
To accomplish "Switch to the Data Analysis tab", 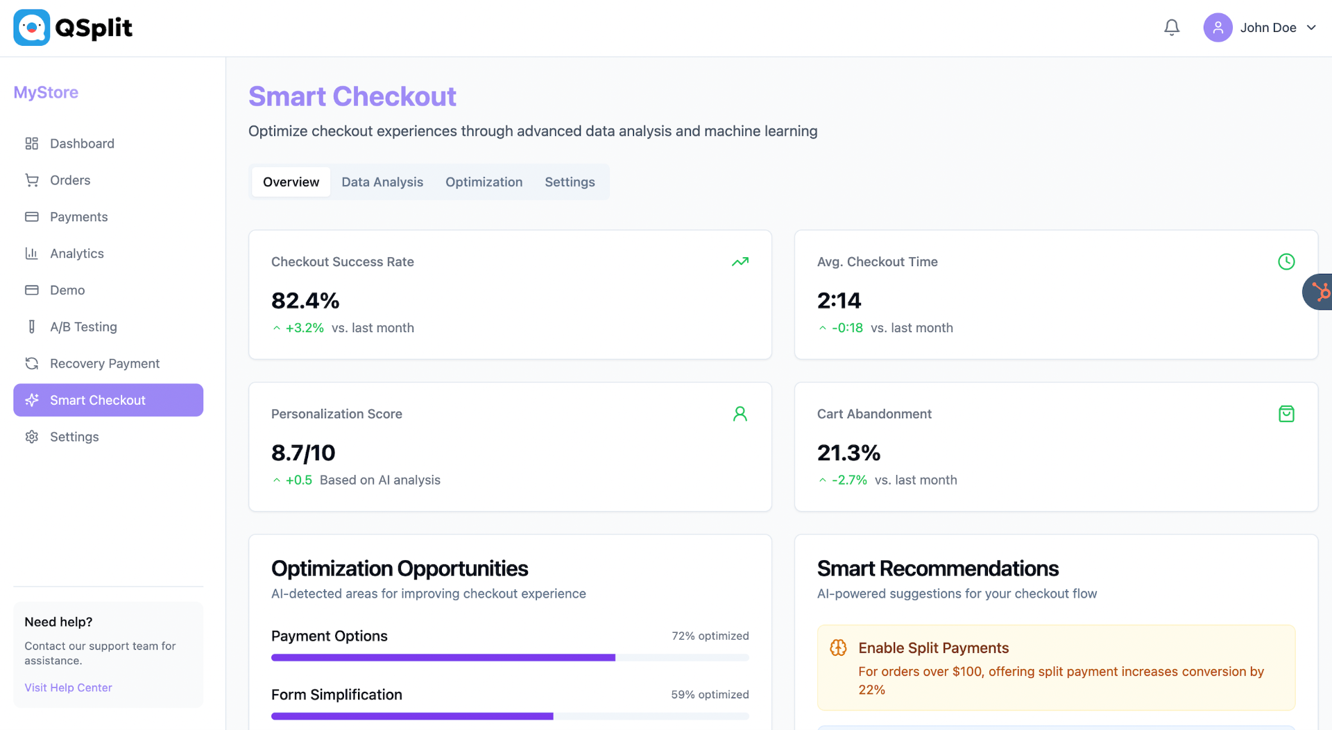I will [x=382, y=182].
